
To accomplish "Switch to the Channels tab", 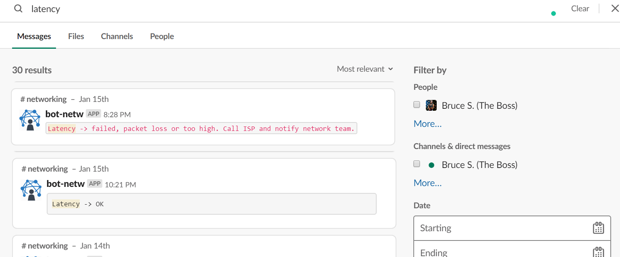I will 117,36.
